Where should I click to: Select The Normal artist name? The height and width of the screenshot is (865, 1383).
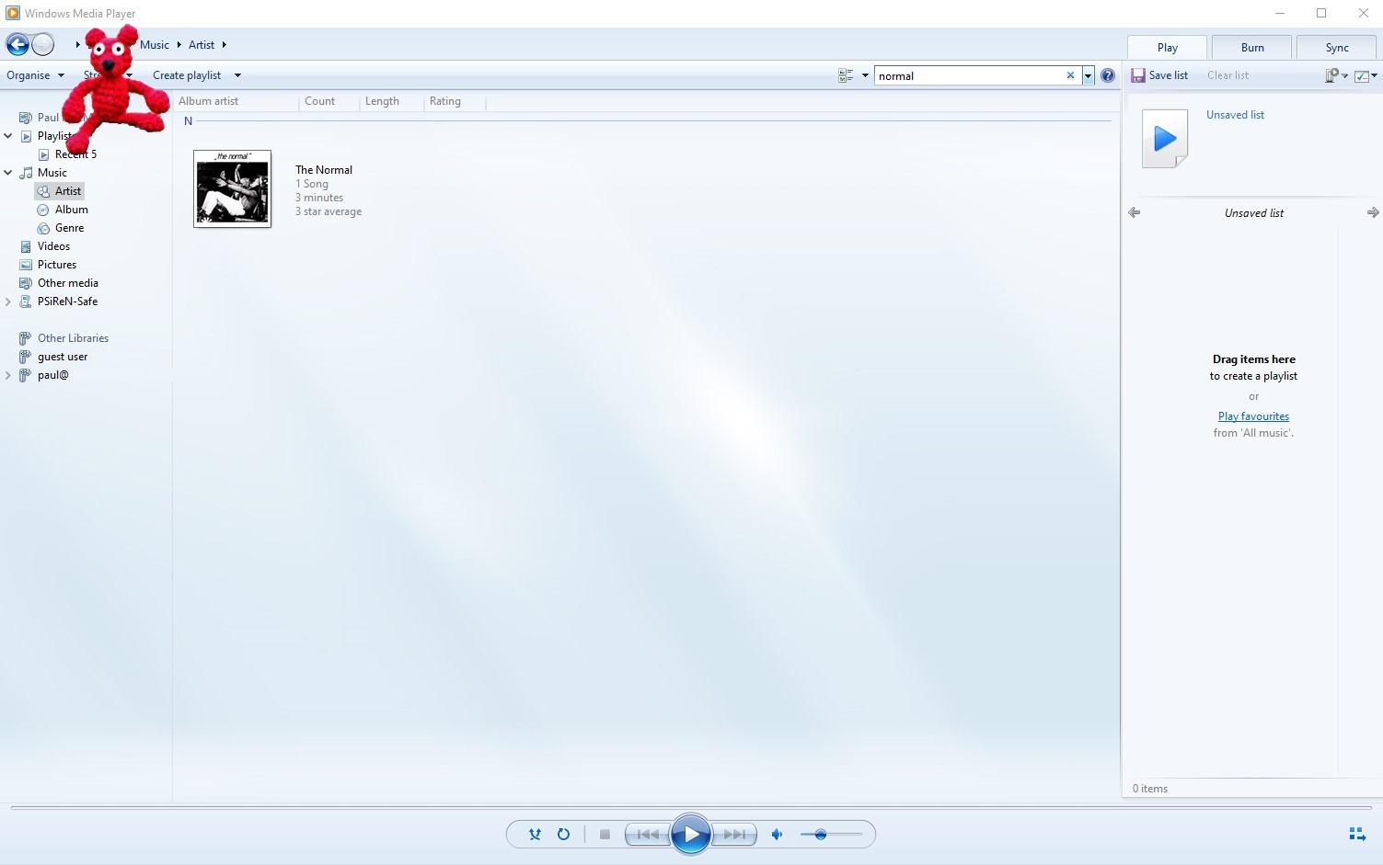[x=324, y=170]
